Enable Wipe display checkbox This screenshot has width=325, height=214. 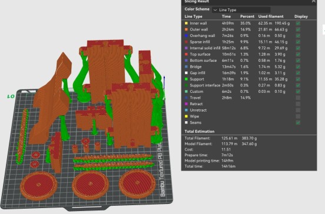click(298, 116)
